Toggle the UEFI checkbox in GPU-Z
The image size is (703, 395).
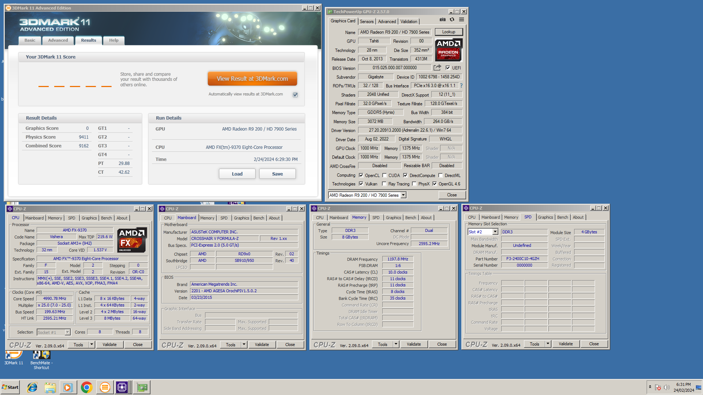pos(447,68)
